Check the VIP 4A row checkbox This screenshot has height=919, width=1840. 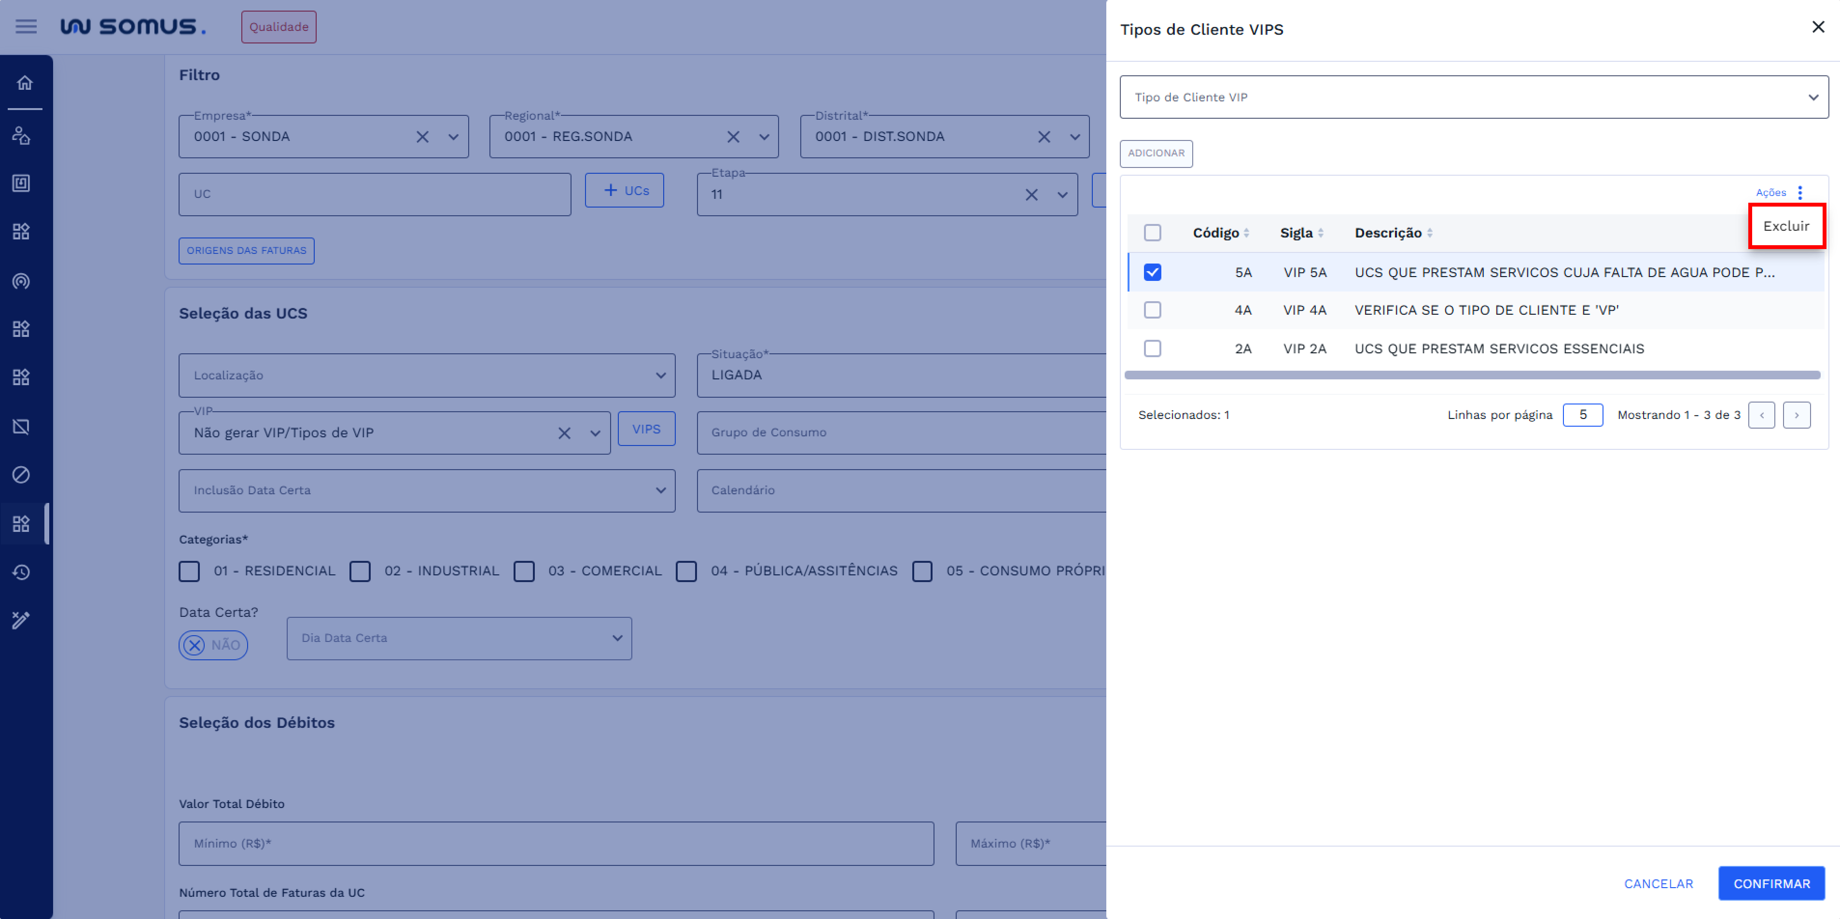[1152, 310]
